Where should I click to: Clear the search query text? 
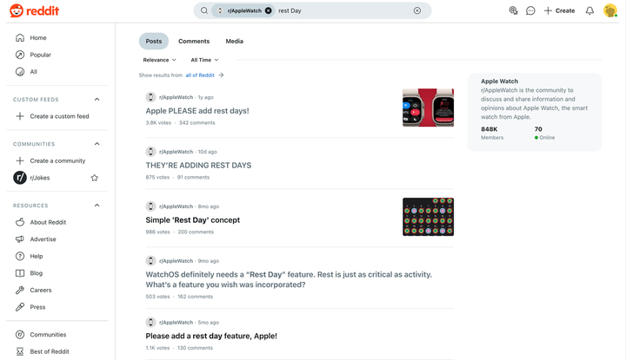point(417,10)
